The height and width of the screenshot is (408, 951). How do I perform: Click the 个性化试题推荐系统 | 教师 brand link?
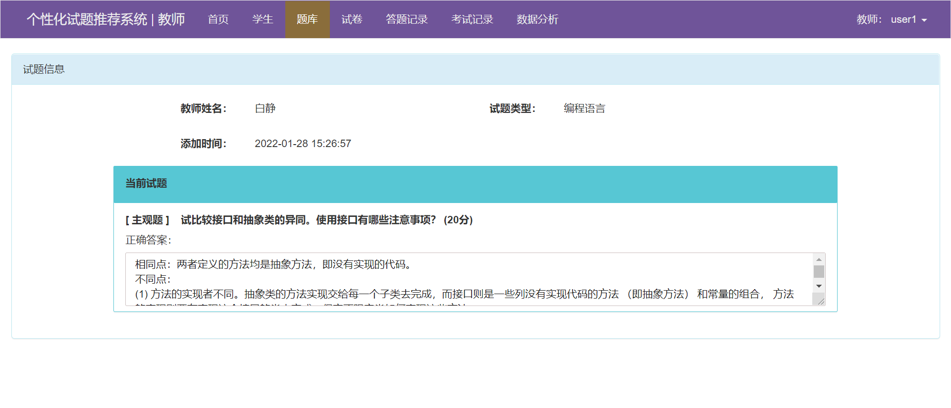click(106, 19)
